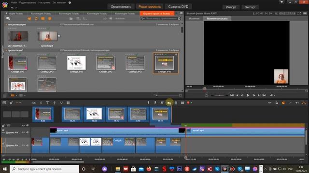Adjust the library thumbnail size slider
Viewport: 309px width, 173px height.
click(x=168, y=95)
